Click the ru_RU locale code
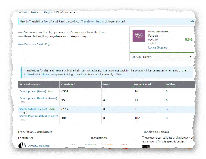Viewport: 206px width, 159px height. (152, 44)
